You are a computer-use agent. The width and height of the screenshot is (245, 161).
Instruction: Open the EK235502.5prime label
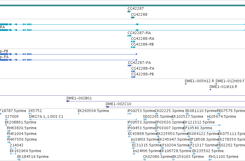tap(208, 151)
